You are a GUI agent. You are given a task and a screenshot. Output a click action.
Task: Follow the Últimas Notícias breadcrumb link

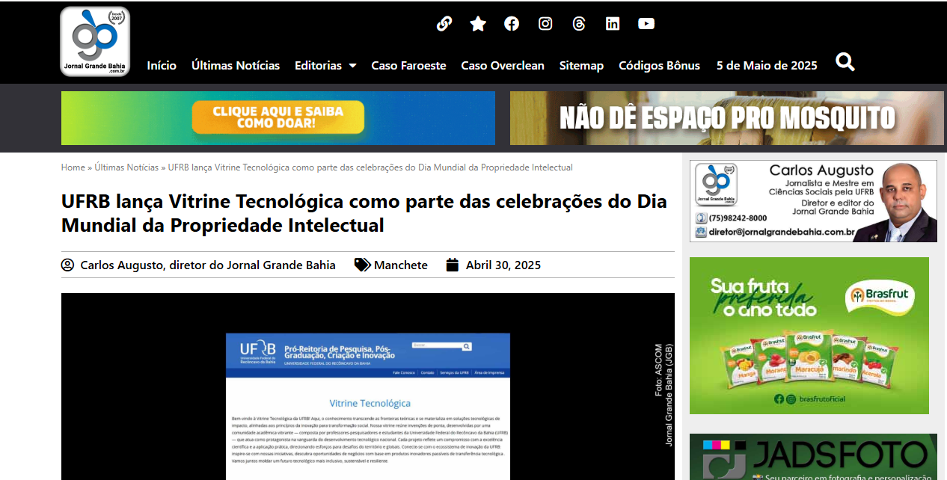click(127, 167)
